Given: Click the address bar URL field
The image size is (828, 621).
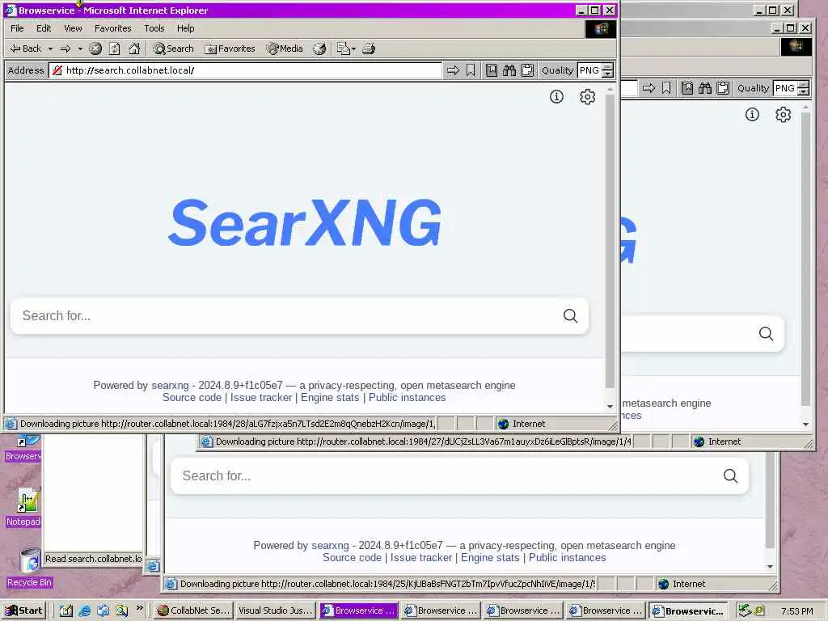Looking at the screenshot, I should pos(246,70).
